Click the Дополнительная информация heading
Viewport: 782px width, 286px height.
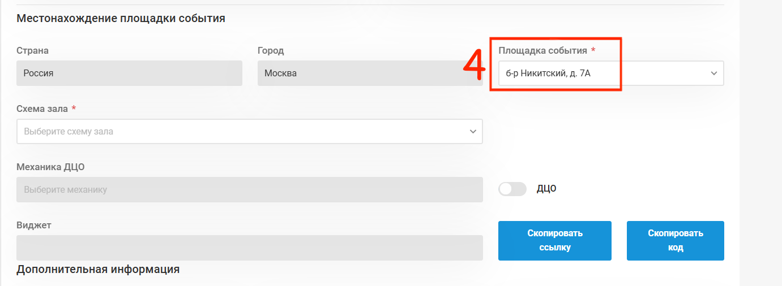tap(99, 269)
